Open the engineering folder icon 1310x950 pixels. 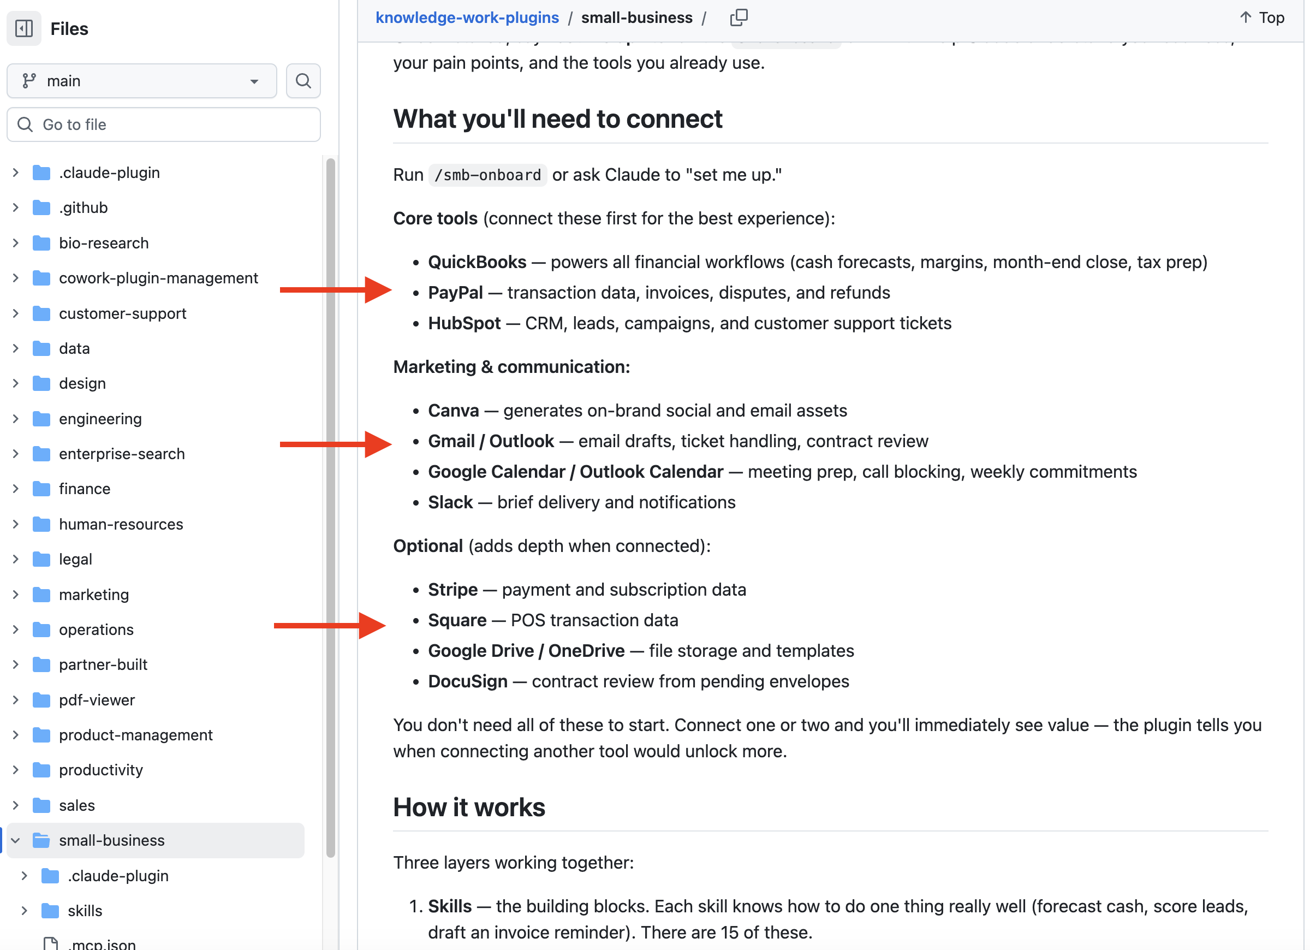tap(41, 419)
